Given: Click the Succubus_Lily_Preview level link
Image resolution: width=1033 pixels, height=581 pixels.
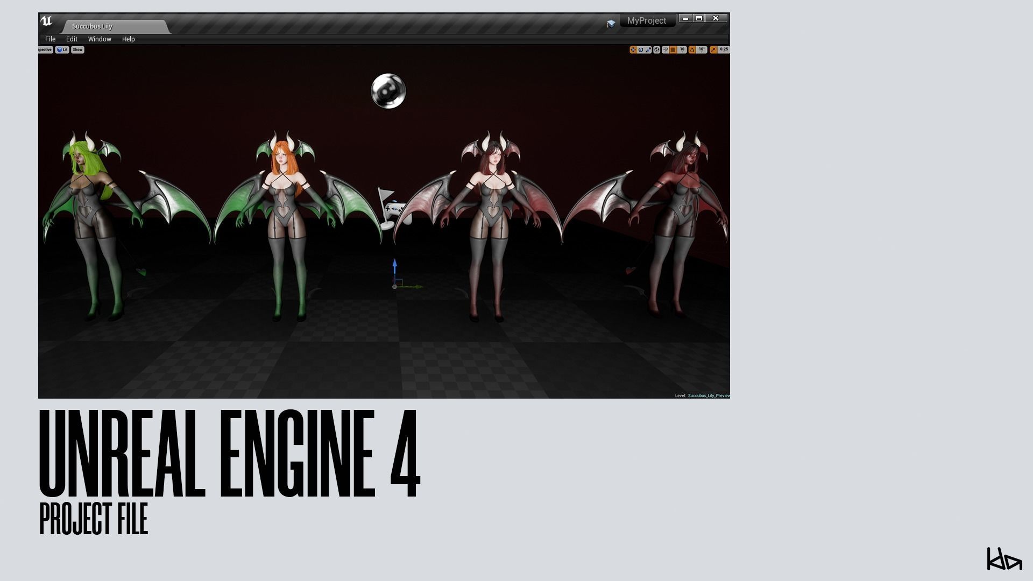Looking at the screenshot, I should [x=708, y=395].
